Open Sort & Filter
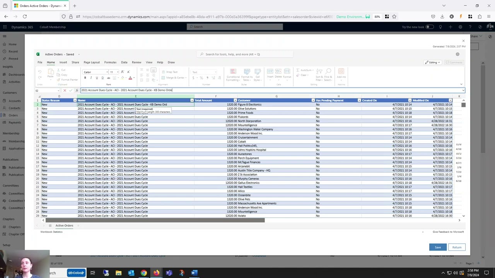The image size is (495, 278). (x=319, y=75)
